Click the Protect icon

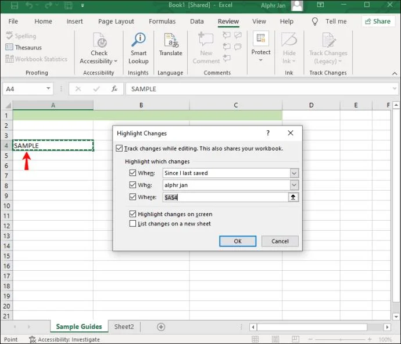(x=260, y=38)
